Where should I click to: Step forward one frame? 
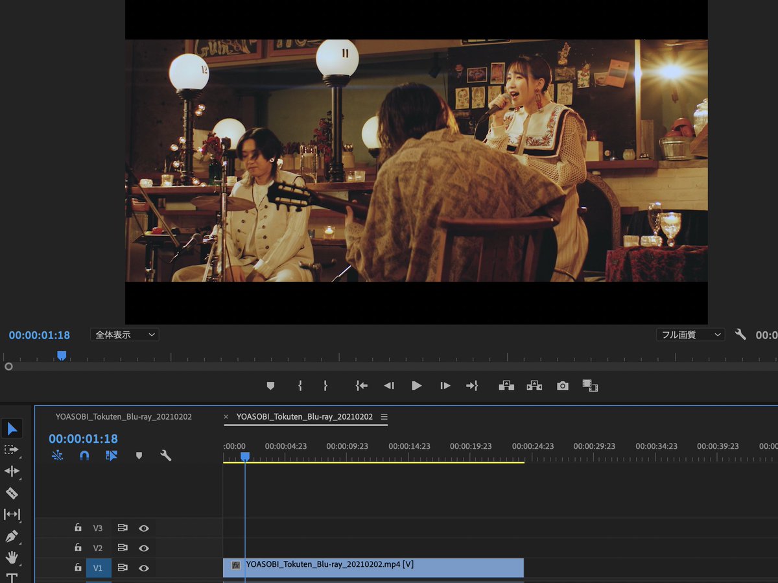445,386
